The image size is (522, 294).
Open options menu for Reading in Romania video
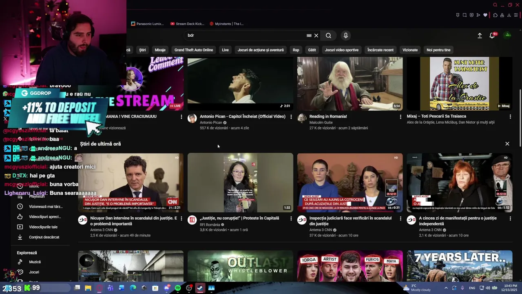[x=400, y=117]
